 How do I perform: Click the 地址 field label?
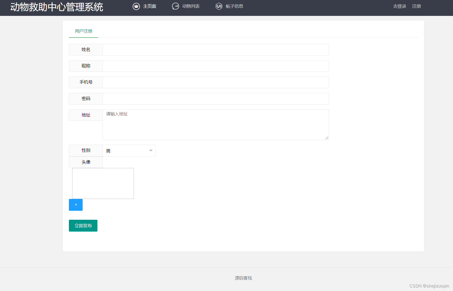(86, 115)
